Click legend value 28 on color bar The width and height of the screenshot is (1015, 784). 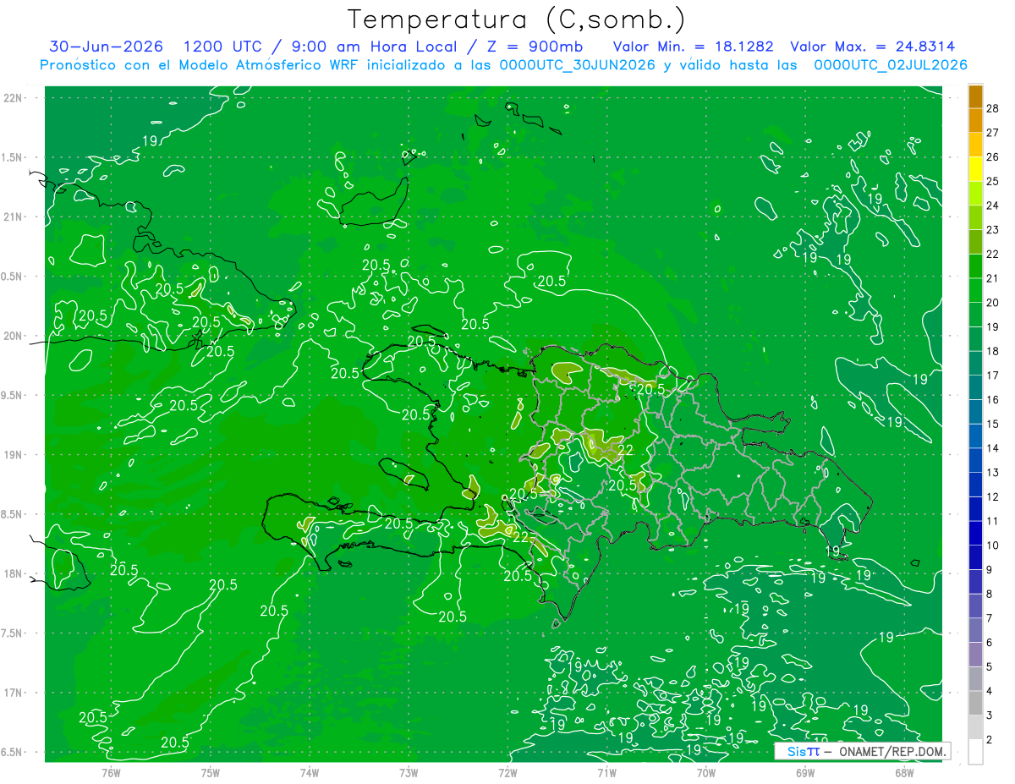click(992, 108)
